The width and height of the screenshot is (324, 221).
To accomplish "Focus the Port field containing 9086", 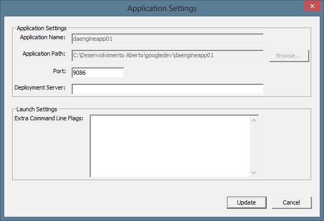I will [98, 73].
